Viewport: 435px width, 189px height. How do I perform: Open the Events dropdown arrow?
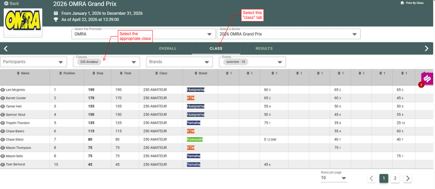(x=280, y=62)
